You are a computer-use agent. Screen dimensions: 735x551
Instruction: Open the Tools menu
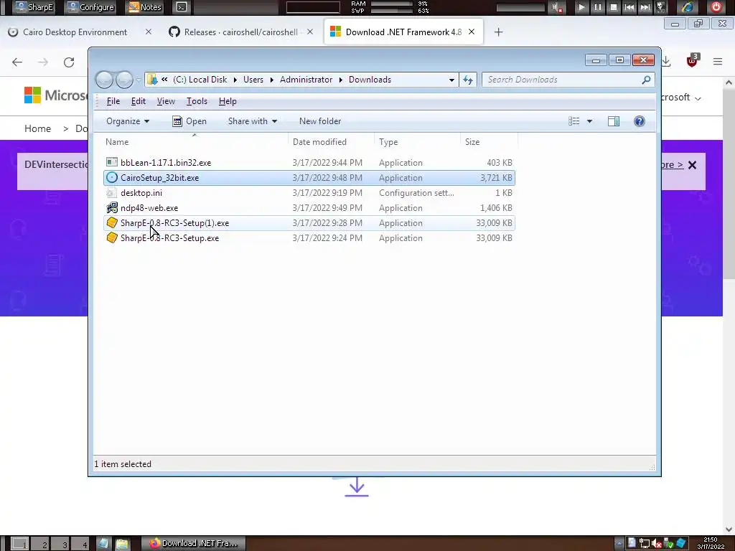coord(197,101)
